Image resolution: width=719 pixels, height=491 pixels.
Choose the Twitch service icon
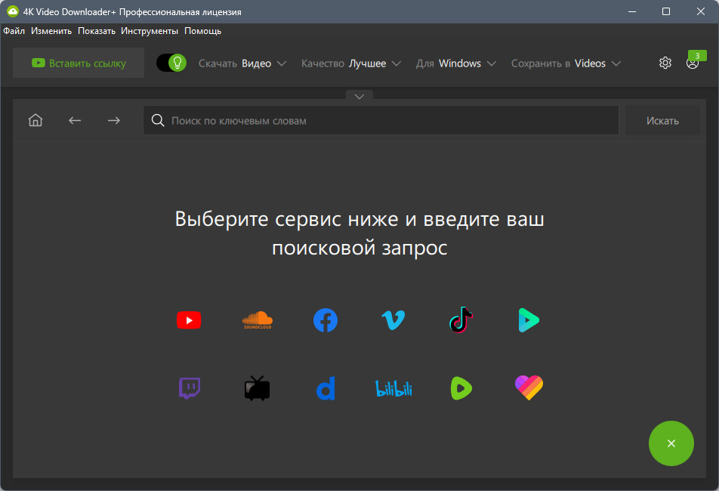[189, 388]
